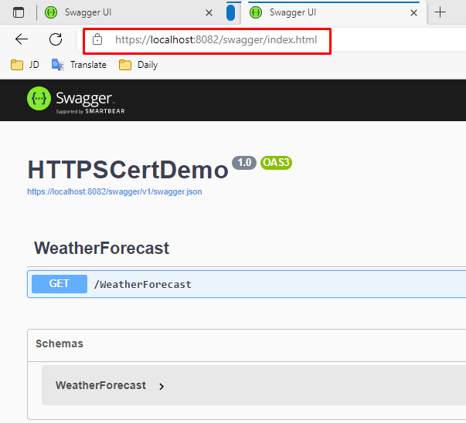Open the JD bookmarks folder
This screenshot has width=466, height=423.
pyautogui.click(x=26, y=65)
